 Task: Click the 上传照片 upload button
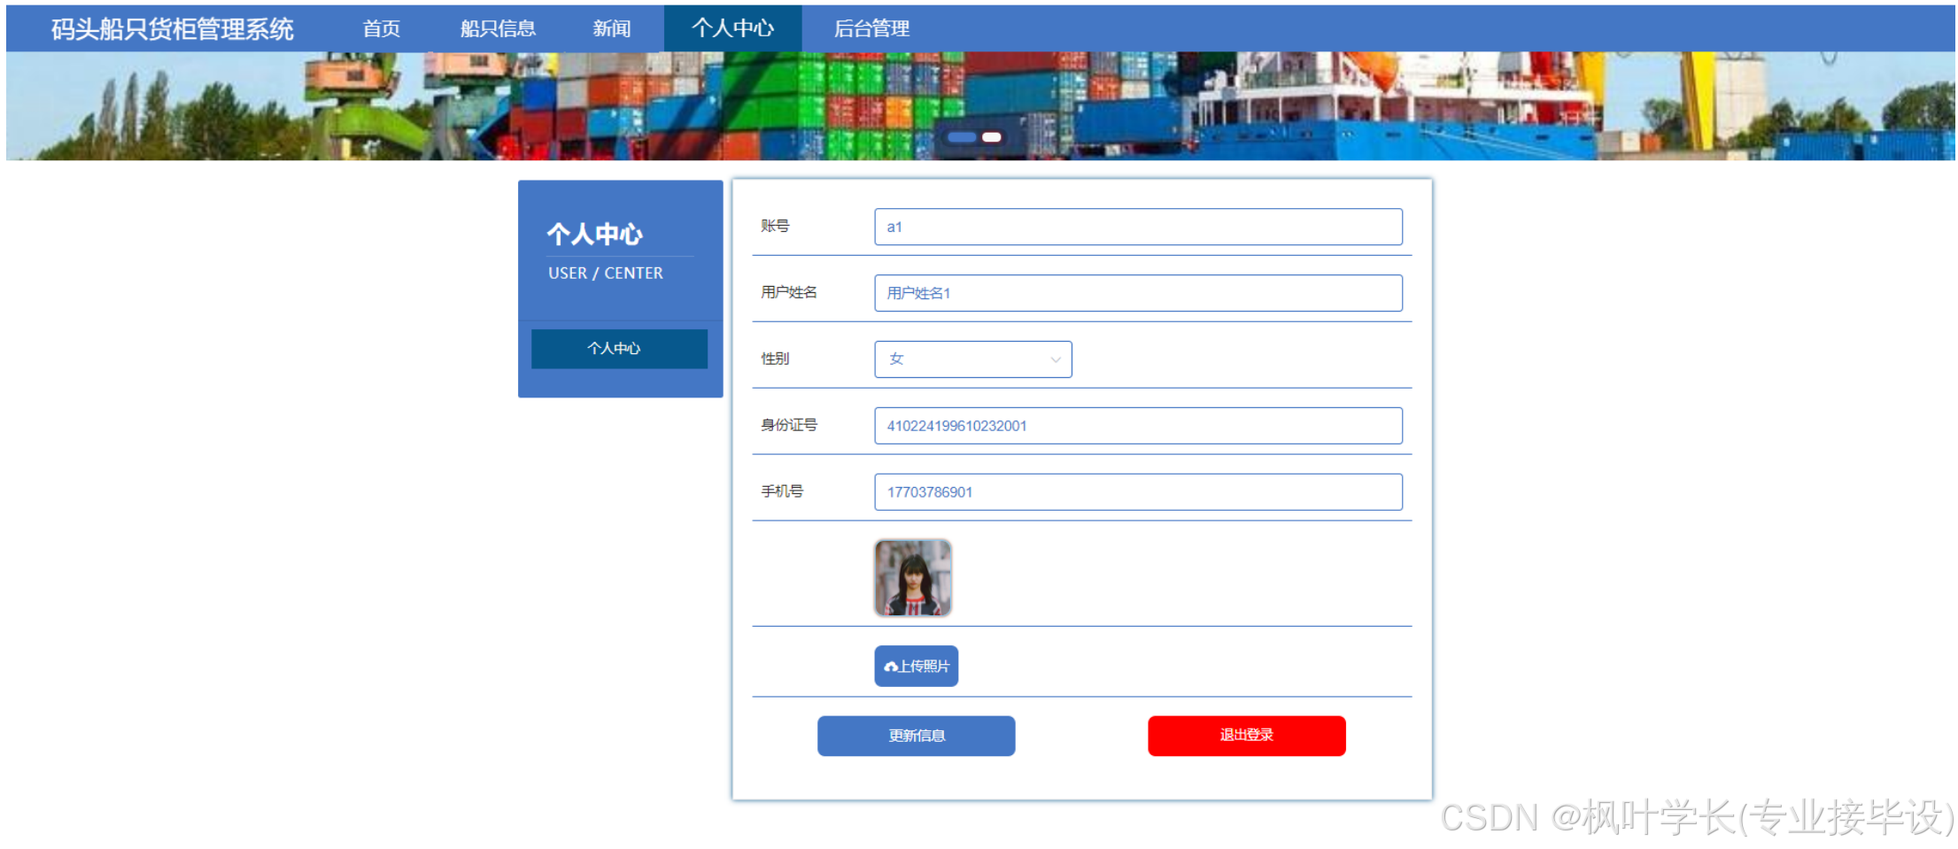point(917,666)
